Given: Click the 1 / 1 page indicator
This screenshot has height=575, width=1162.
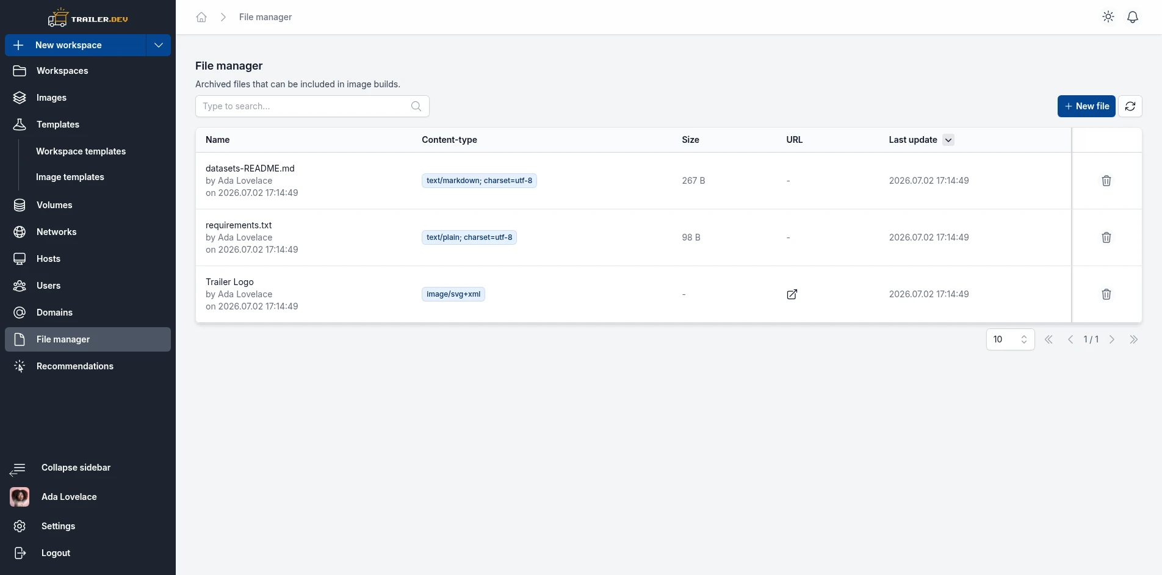Looking at the screenshot, I should (x=1091, y=339).
